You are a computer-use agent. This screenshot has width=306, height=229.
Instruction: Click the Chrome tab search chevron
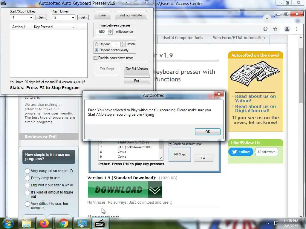[267, 18]
